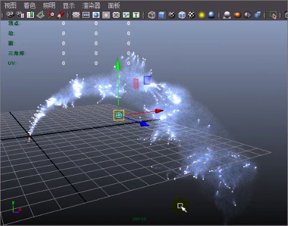The width and height of the screenshot is (288, 226).
Task: Click the bookmarks icon in the toolbar
Action: [30, 15]
